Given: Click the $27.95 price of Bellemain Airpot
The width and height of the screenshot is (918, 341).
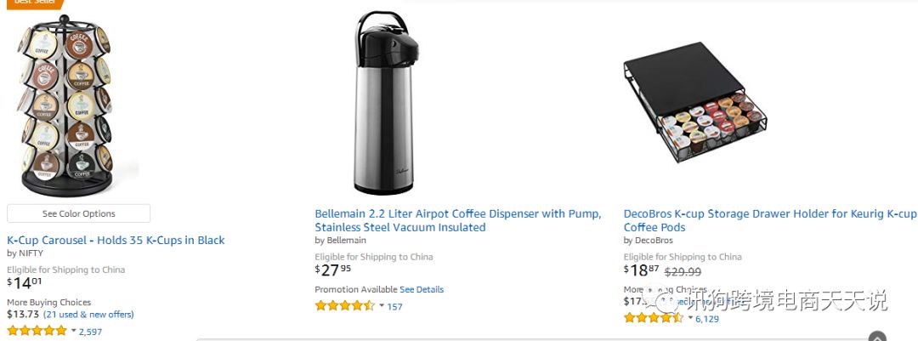Looking at the screenshot, I should (333, 270).
